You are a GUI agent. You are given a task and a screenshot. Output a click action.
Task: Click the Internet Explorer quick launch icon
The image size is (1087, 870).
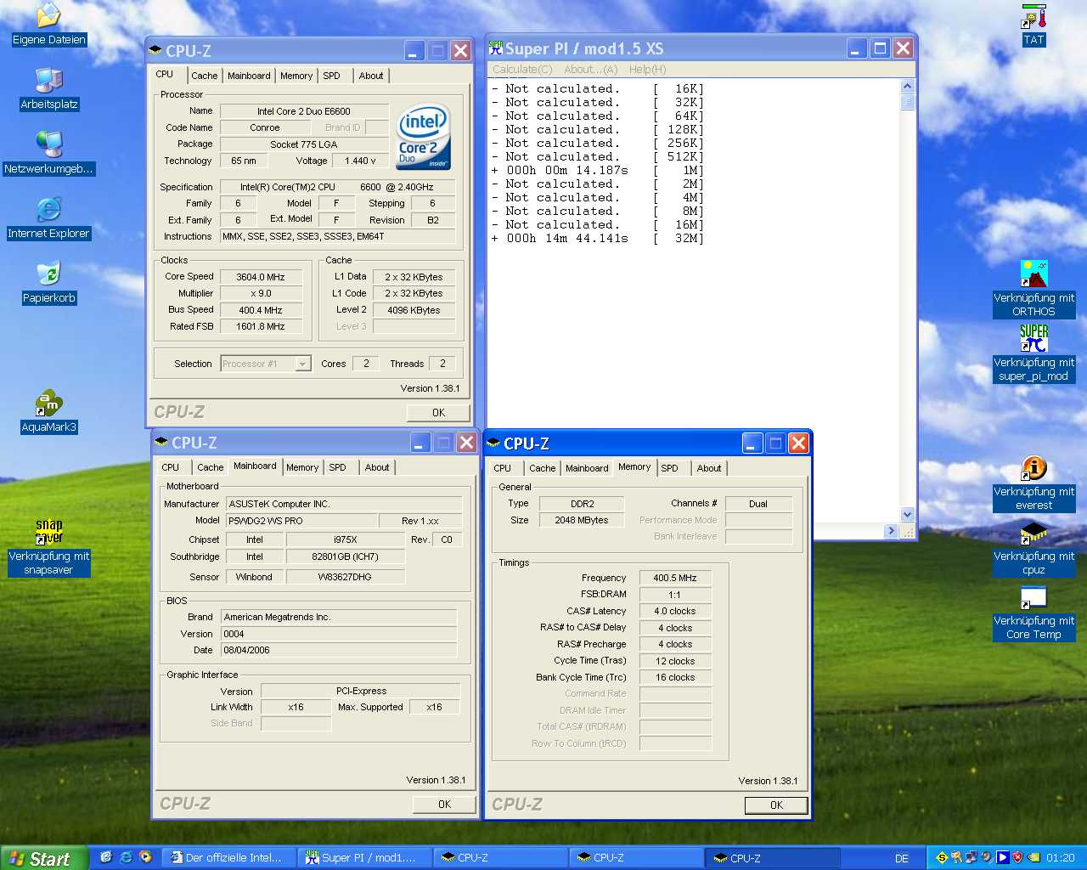[x=126, y=857]
